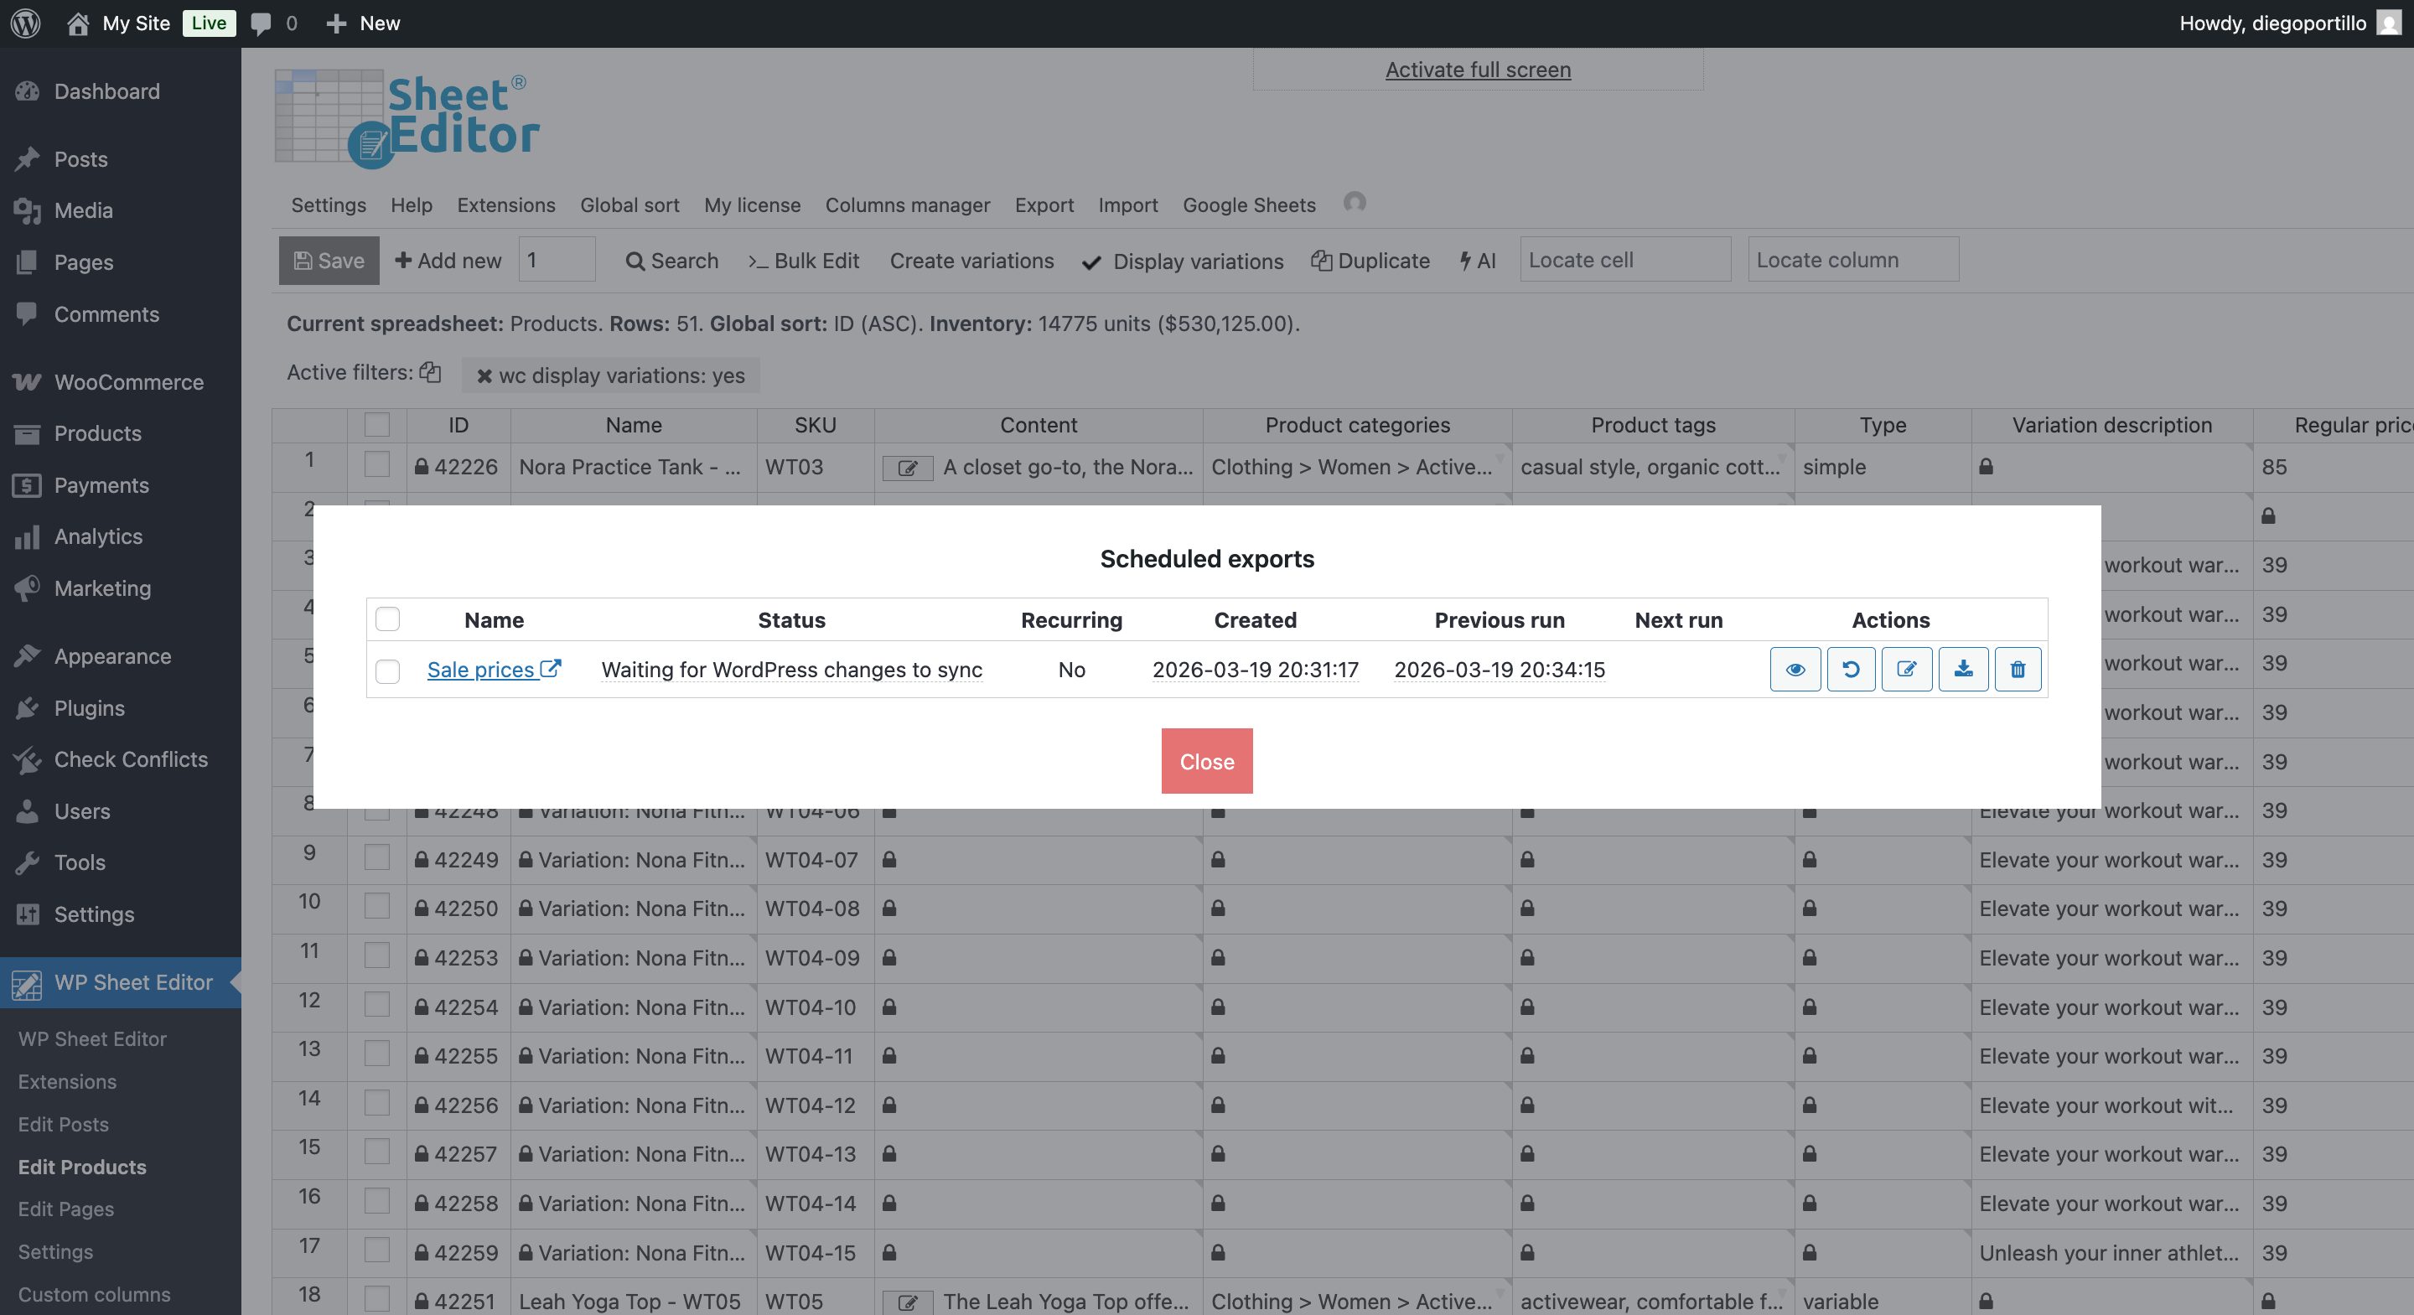Expand the Products sidebar menu
This screenshot has width=2414, height=1315.
pyautogui.click(x=96, y=433)
